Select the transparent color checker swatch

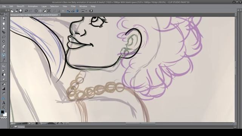pos(3,117)
